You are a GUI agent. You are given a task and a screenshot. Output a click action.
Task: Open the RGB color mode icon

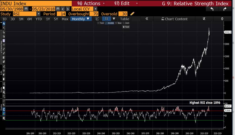click(x=4, y=114)
